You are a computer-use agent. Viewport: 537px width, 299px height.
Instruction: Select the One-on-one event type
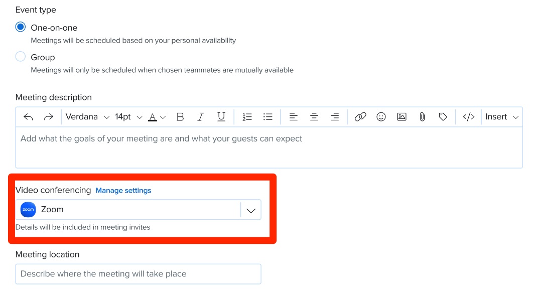pos(21,27)
